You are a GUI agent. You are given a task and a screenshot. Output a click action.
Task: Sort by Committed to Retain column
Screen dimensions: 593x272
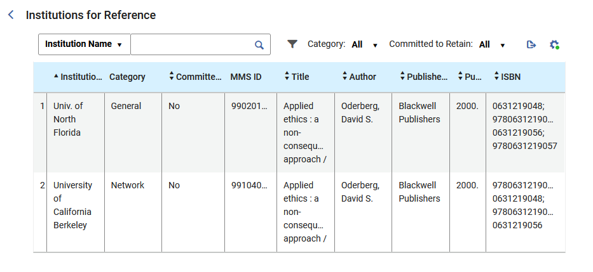click(x=172, y=77)
